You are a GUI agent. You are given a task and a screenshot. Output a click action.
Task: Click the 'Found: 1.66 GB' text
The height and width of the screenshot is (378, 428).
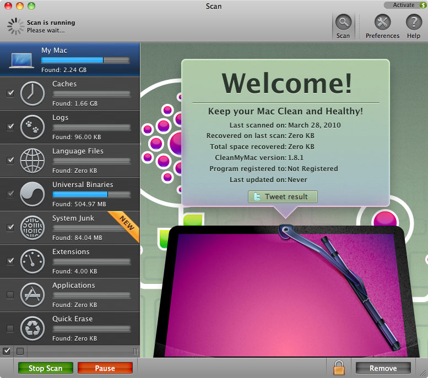[75, 103]
